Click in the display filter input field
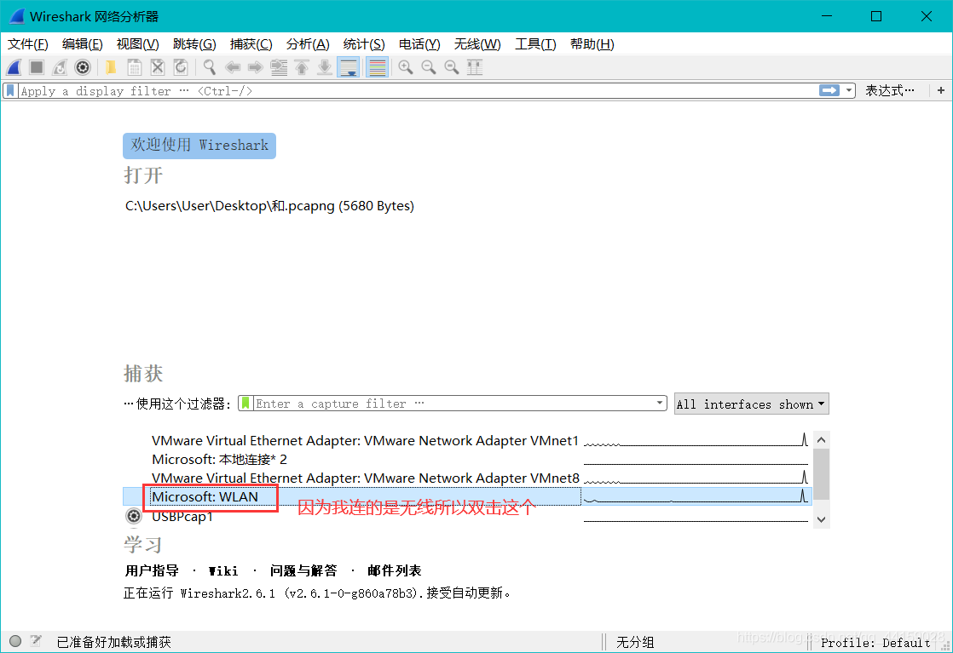953x653 pixels. tap(419, 91)
